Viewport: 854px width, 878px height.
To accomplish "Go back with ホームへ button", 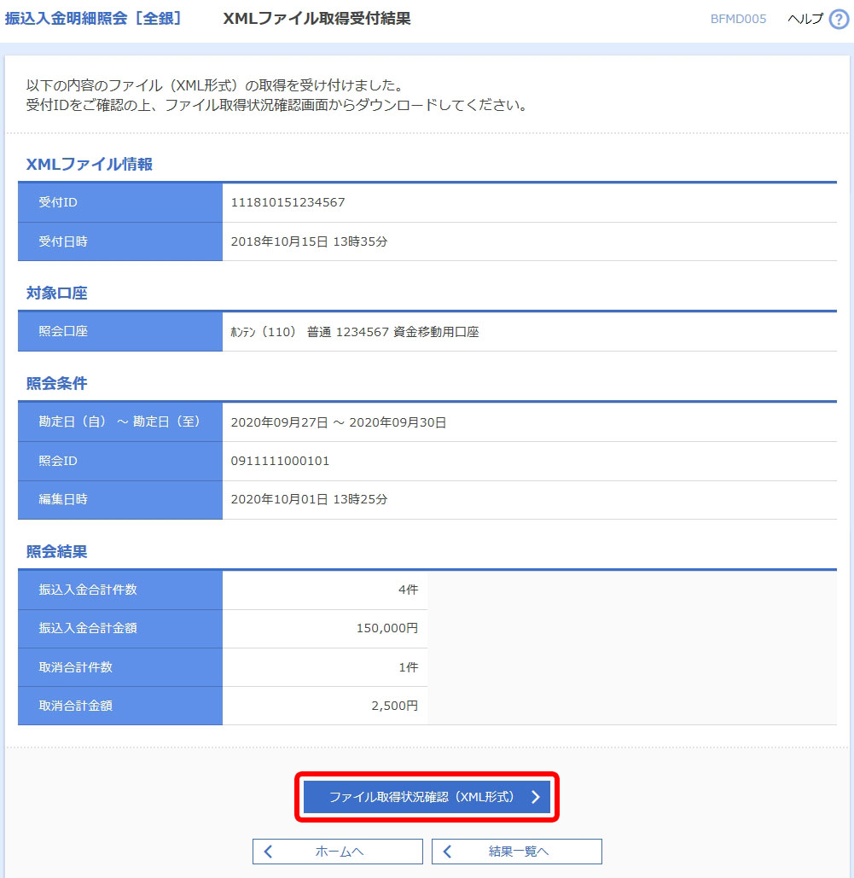I will pos(338,852).
